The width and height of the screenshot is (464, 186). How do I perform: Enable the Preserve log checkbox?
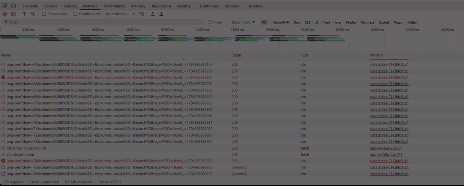tap(44, 14)
